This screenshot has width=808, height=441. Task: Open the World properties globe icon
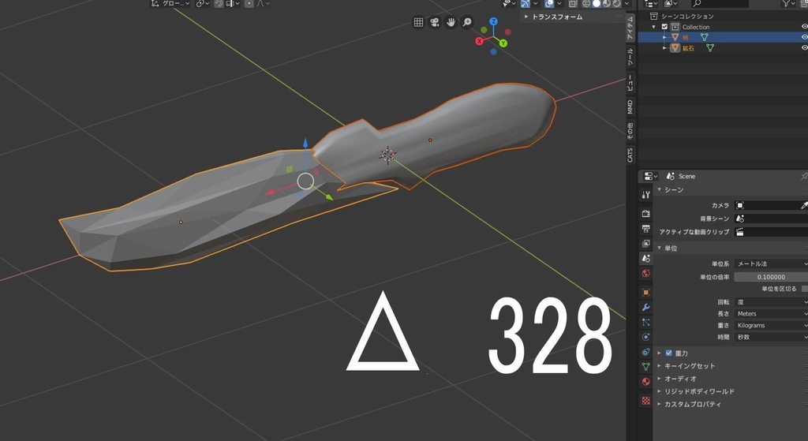coord(645,273)
